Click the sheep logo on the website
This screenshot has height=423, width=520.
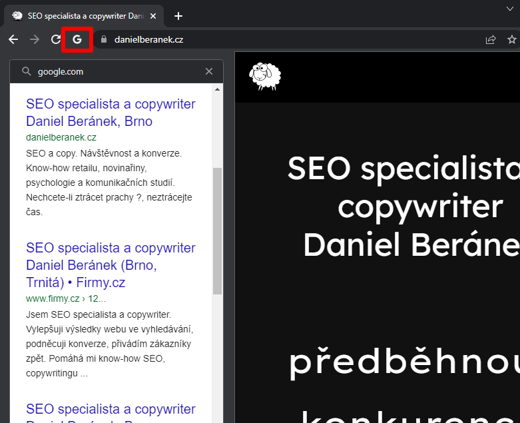(x=264, y=77)
